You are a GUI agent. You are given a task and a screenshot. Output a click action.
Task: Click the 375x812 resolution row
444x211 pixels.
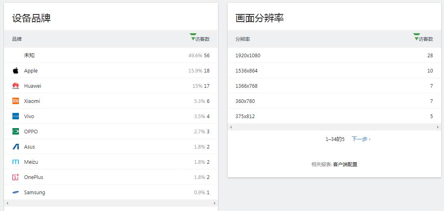coord(334,117)
